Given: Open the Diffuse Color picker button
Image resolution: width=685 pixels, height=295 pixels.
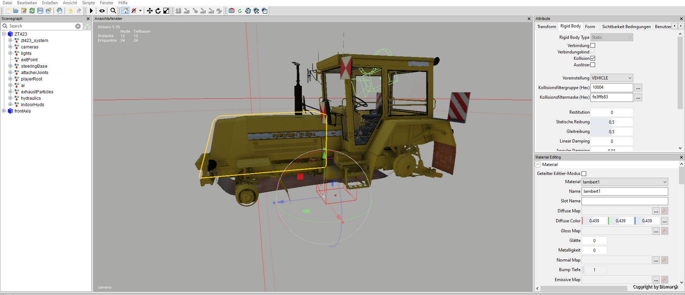Looking at the screenshot, I should click(665, 221).
